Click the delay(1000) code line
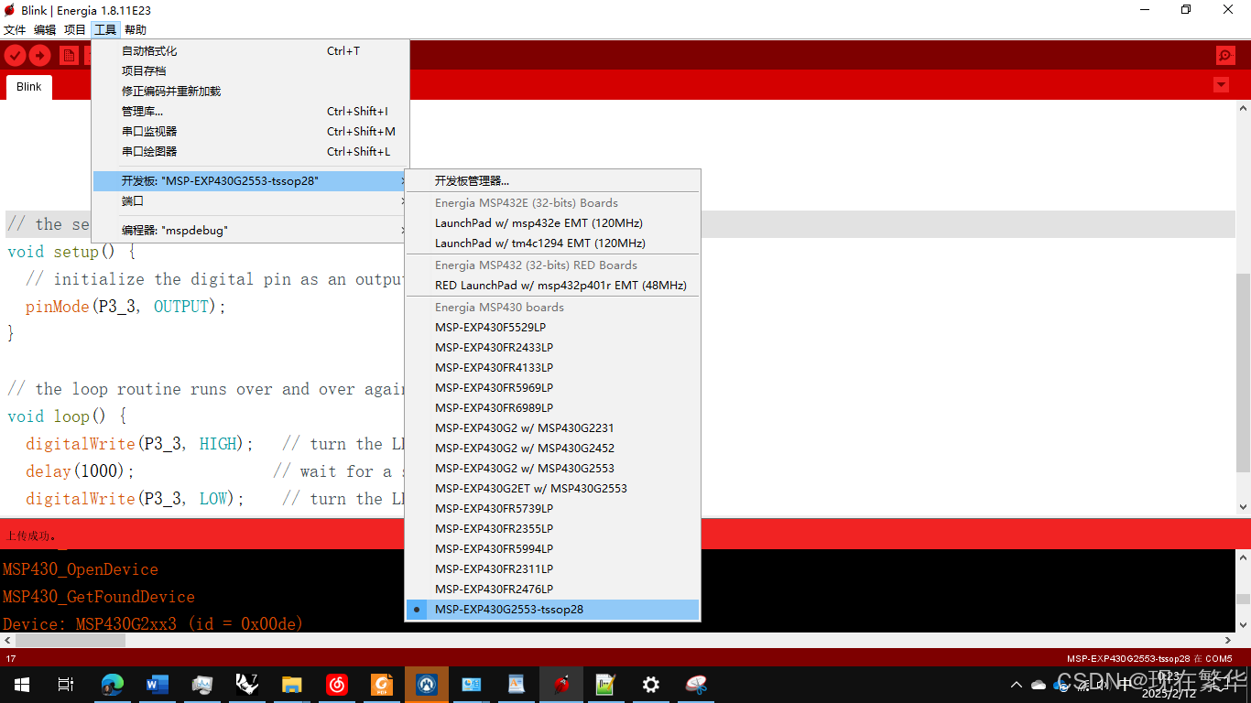Image resolution: width=1251 pixels, height=703 pixels. pyautogui.click(x=81, y=471)
